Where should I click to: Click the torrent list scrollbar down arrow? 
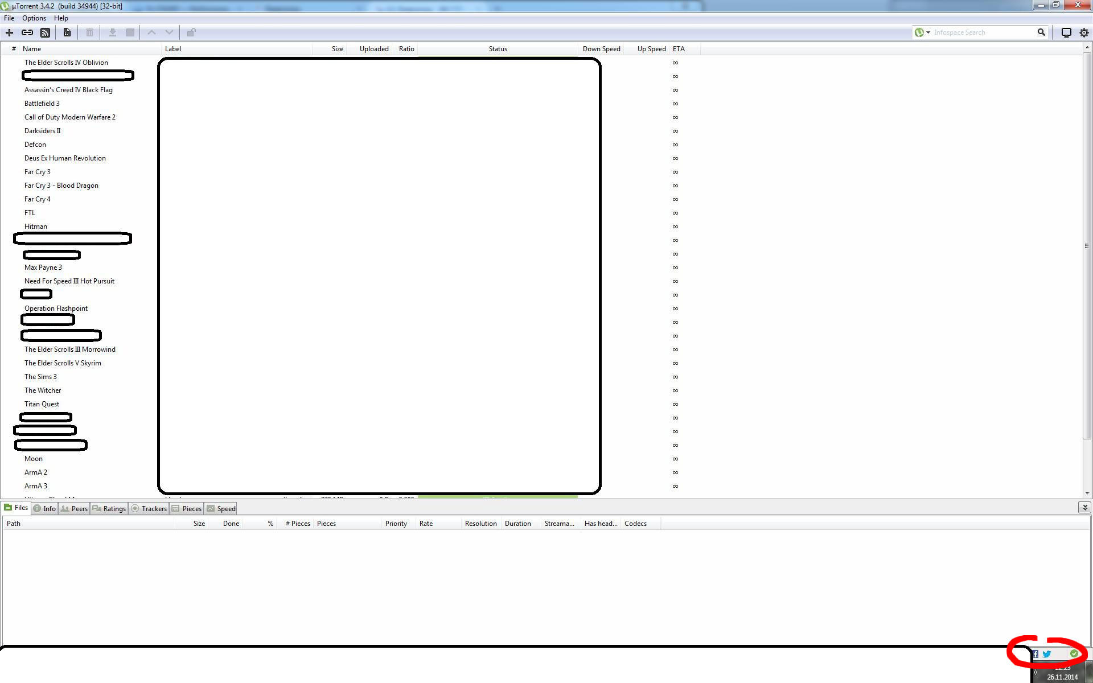click(x=1087, y=493)
